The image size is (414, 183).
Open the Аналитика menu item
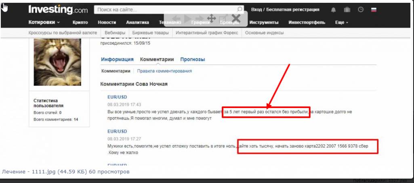(137, 23)
